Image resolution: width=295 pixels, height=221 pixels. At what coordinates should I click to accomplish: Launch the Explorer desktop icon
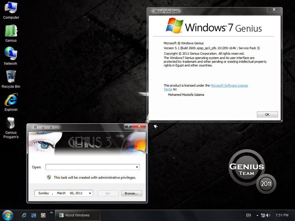pyautogui.click(x=11, y=102)
